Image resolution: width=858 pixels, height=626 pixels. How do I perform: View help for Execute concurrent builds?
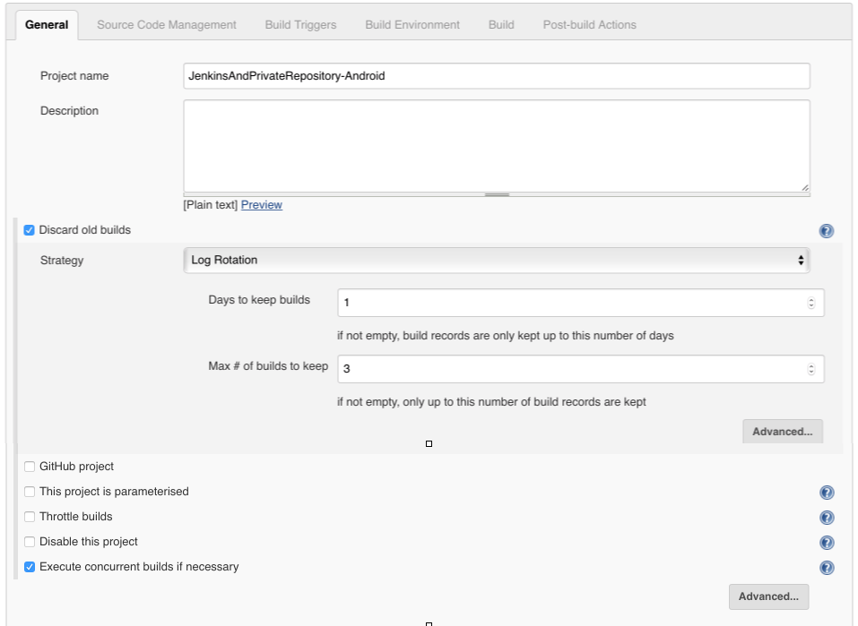click(x=827, y=568)
